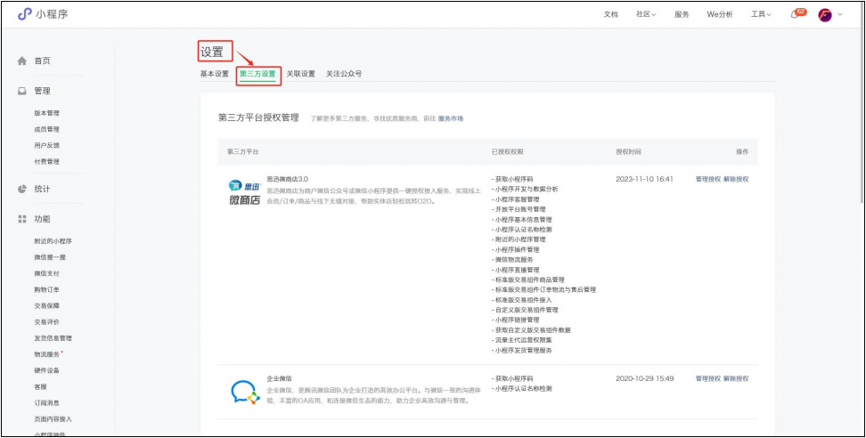Click the 小程序 logo icon
This screenshot has width=866, height=438.
pyautogui.click(x=25, y=14)
